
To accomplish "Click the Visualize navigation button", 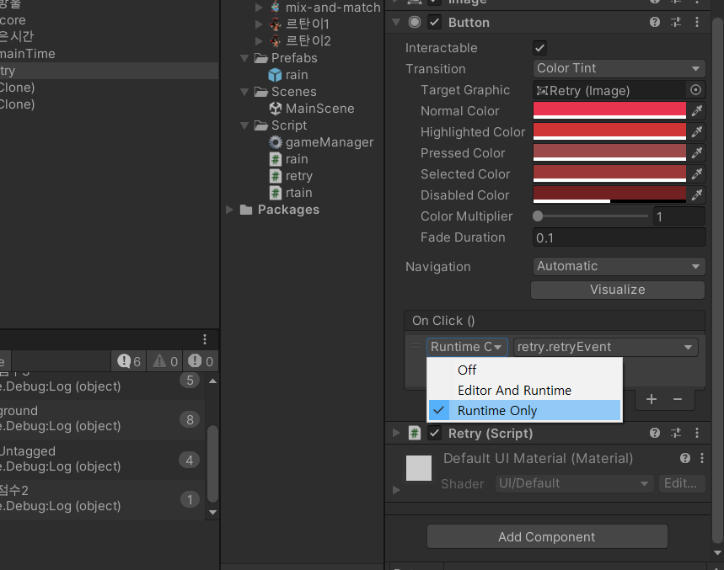I will click(x=617, y=290).
